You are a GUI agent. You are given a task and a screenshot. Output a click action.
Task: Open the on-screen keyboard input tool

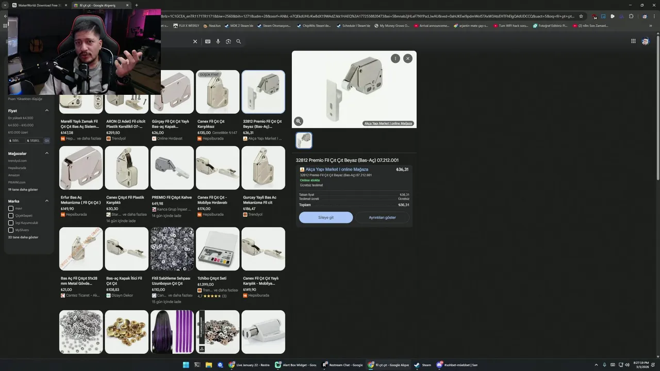point(208,41)
